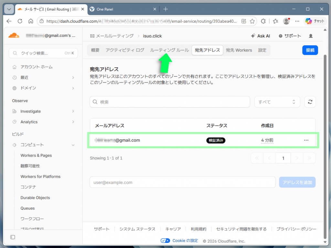Open Workers for Platforms

click(x=40, y=176)
